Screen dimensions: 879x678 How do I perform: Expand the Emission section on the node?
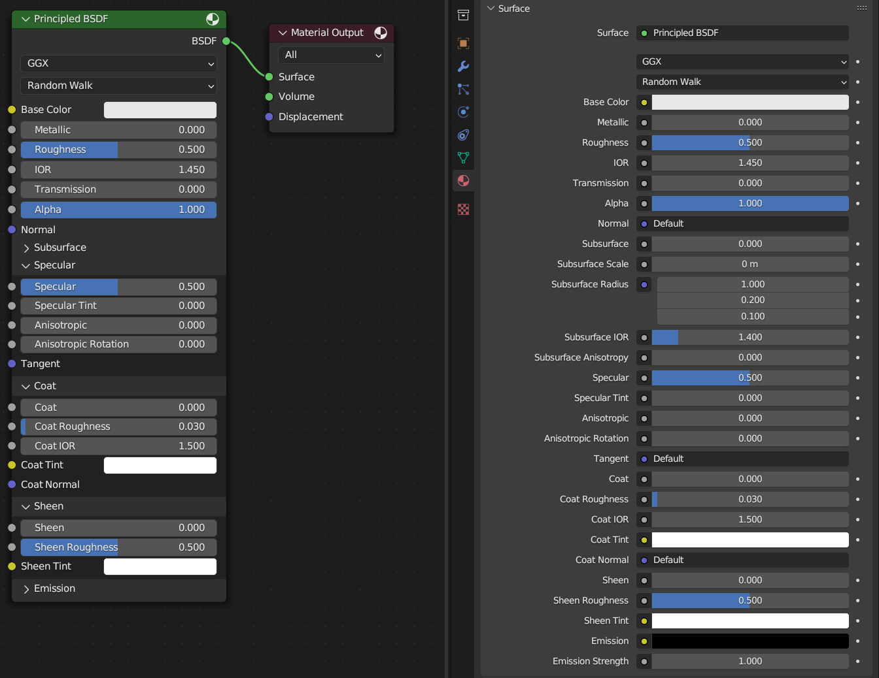click(26, 589)
